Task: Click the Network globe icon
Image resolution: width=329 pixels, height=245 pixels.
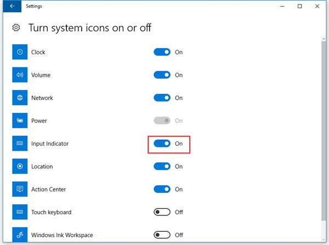Action: 20,98
